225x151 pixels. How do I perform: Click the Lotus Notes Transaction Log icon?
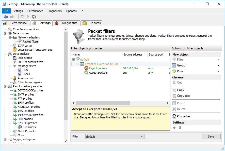tap(15, 50)
